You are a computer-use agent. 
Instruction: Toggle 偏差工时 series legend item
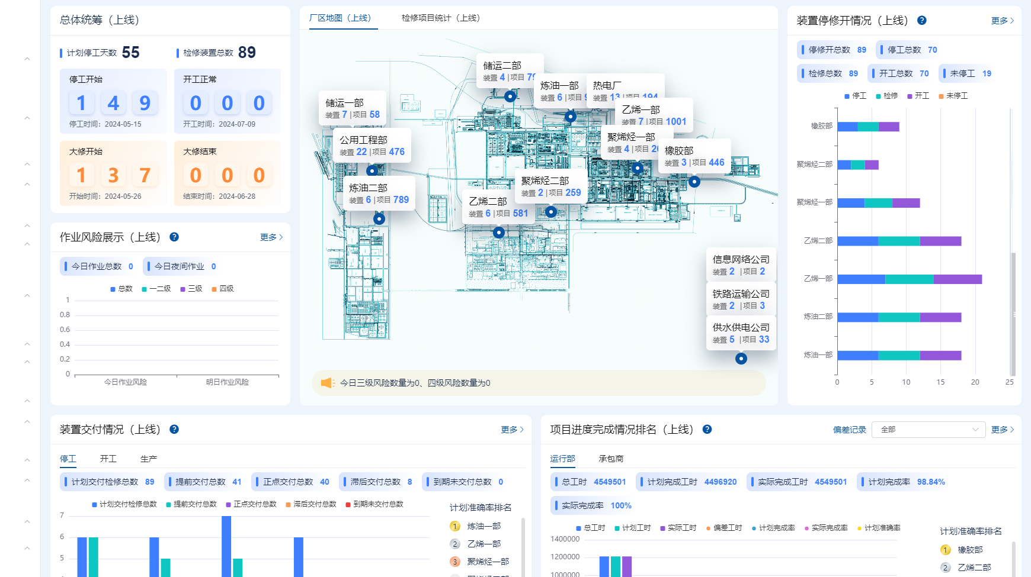coord(723,528)
